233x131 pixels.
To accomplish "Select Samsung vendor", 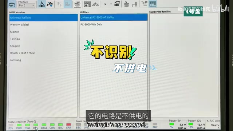I will click(x=44, y=60).
